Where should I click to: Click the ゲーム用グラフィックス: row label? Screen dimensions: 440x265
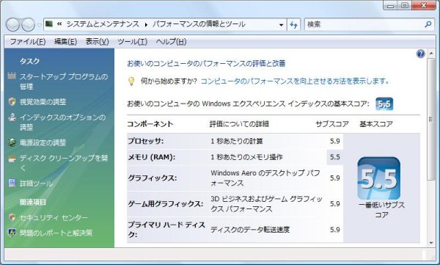coord(165,204)
